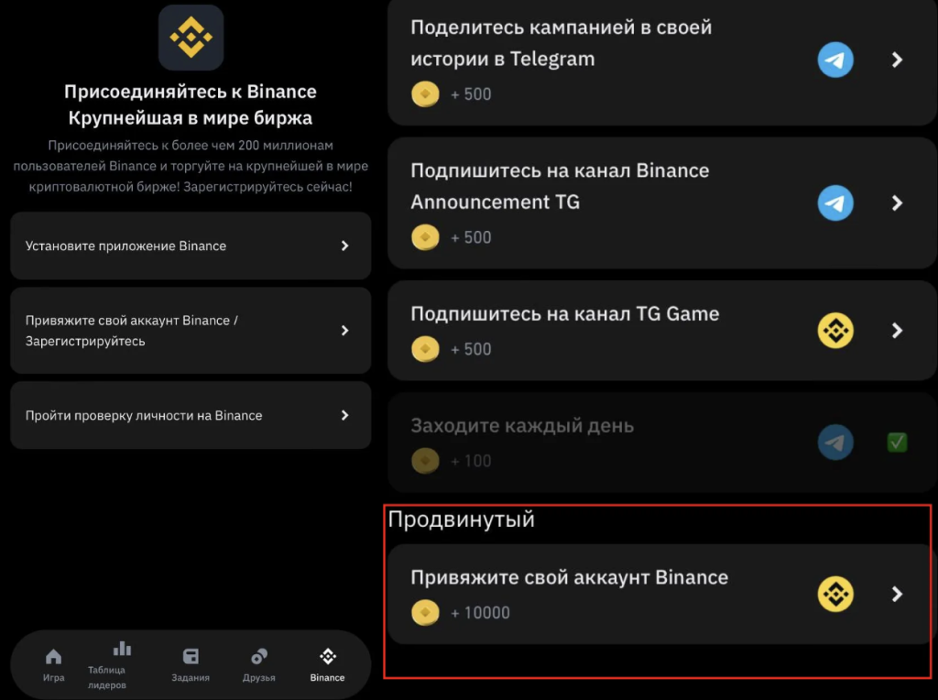The height and width of the screenshot is (700, 938).
Task: Click the Binance icon on the TG Game task
Action: click(835, 330)
